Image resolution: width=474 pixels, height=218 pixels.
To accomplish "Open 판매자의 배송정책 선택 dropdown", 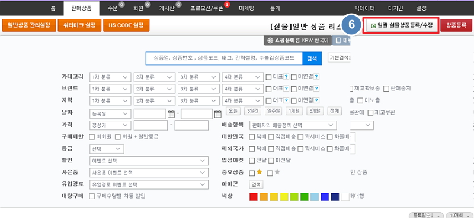I will pyautogui.click(x=293, y=125).
